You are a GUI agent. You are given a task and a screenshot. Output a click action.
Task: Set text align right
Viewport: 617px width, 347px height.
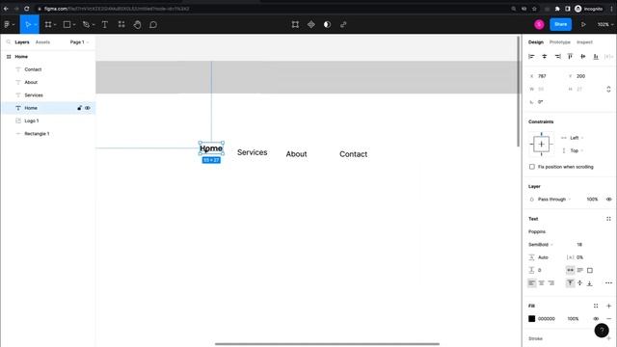point(551,282)
